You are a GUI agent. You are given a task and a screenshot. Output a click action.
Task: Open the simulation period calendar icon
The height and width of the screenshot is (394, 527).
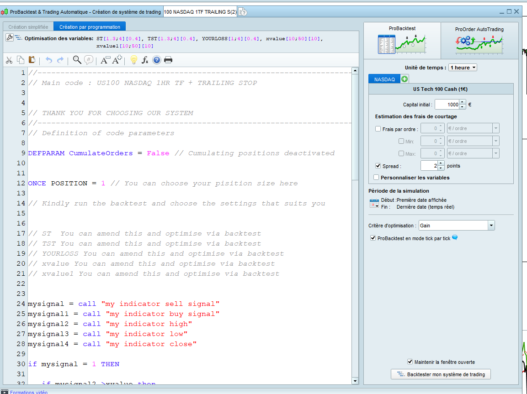(374, 203)
